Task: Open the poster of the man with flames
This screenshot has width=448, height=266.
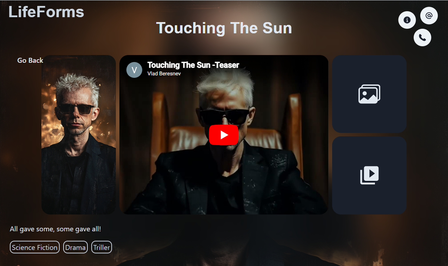Action: tap(79, 135)
